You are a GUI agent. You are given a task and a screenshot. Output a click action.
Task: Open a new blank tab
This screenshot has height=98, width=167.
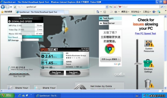[67, 12]
